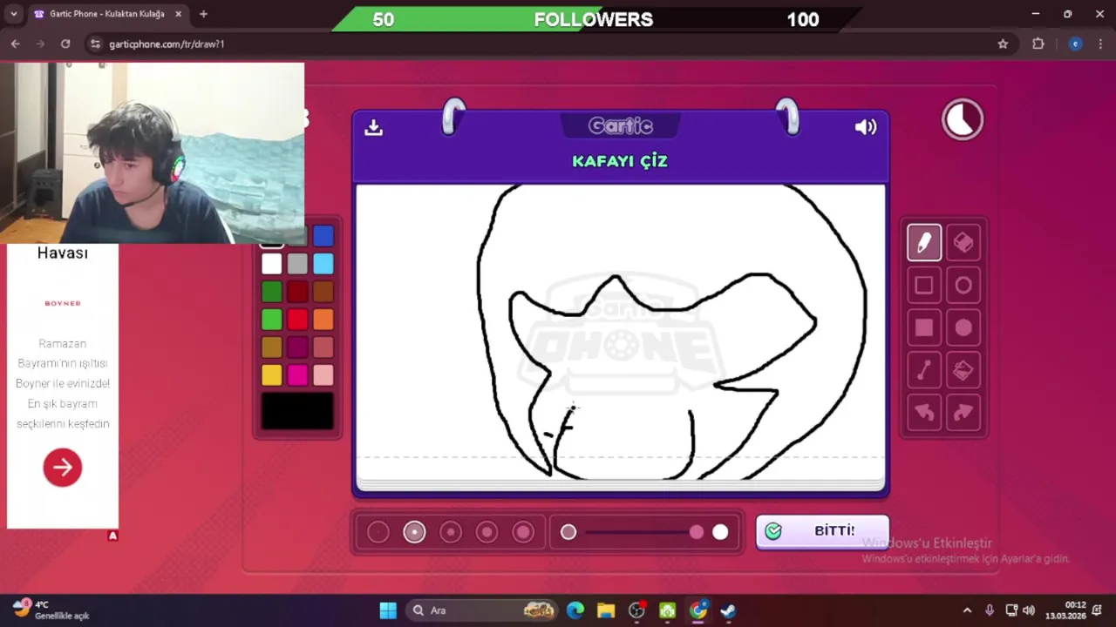Open the taskbar clock and date
Screen dimensions: 1116x627
pyautogui.click(x=1065, y=610)
